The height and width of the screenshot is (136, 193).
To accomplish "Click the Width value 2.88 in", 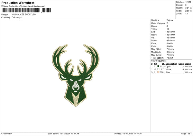I will [x=188, y=11].
